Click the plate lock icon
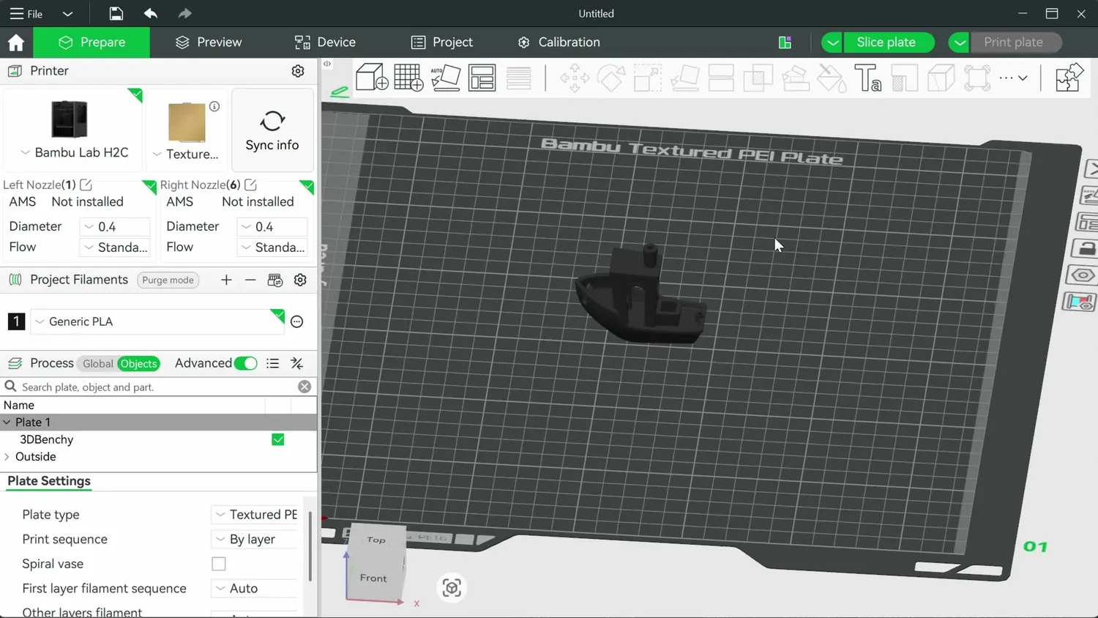The height and width of the screenshot is (618, 1098). pos(1086,248)
